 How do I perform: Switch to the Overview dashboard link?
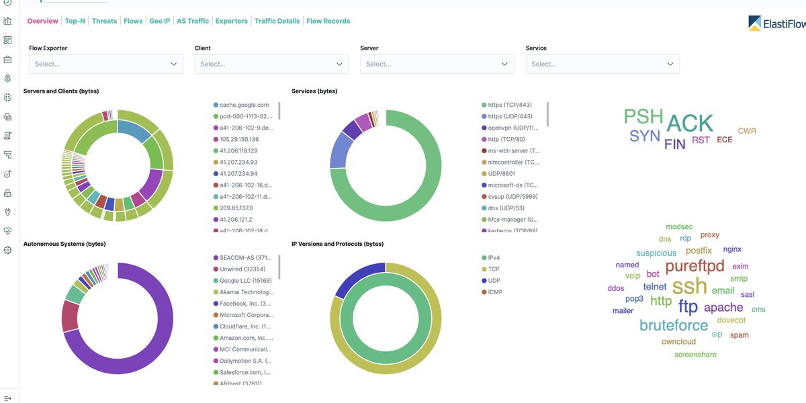pyautogui.click(x=42, y=21)
